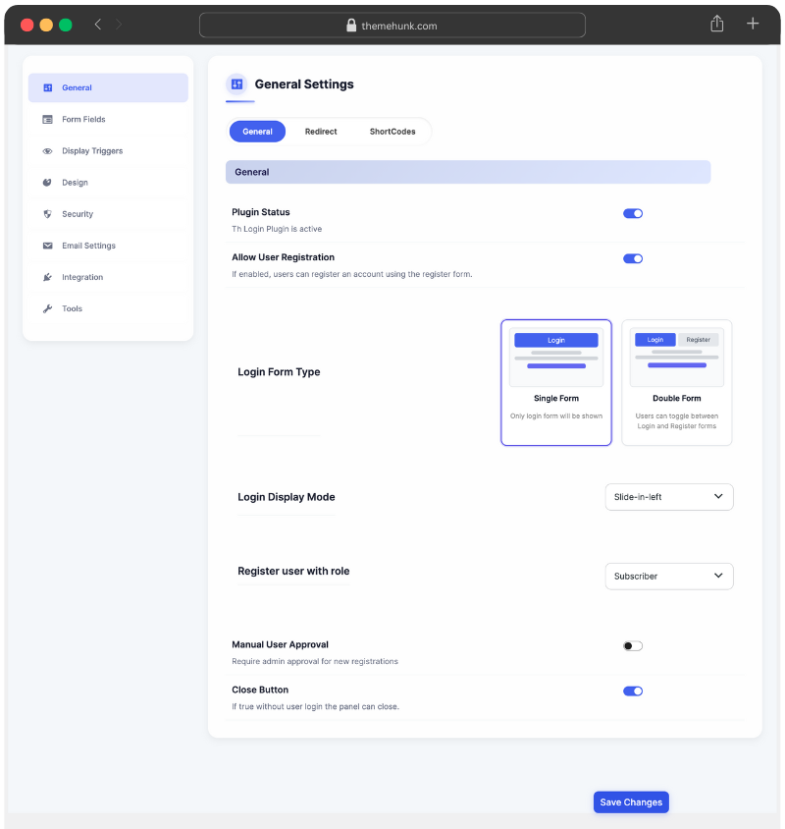Expand the Register user with role dropdown
The height and width of the screenshot is (829, 785).
[x=669, y=576]
